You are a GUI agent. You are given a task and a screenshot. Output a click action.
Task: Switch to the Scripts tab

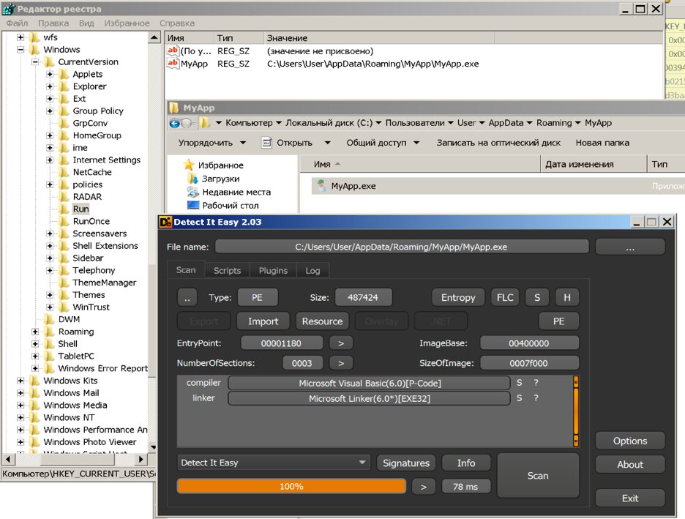227,270
